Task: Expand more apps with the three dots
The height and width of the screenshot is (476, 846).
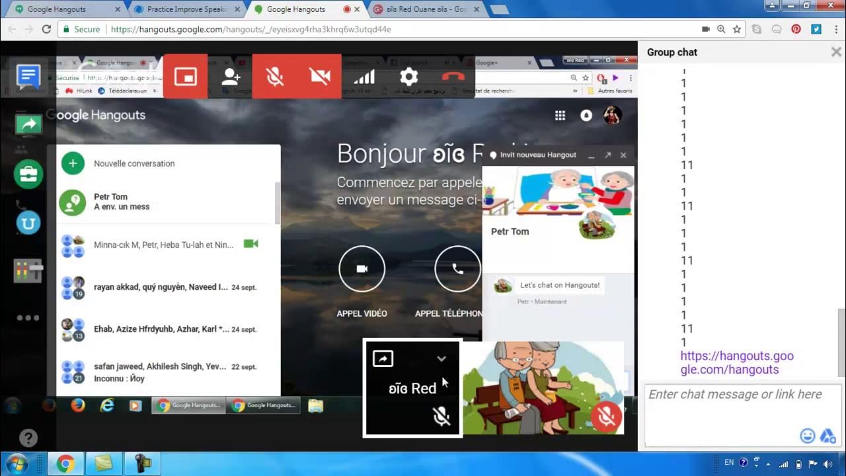Action: pyautogui.click(x=28, y=318)
